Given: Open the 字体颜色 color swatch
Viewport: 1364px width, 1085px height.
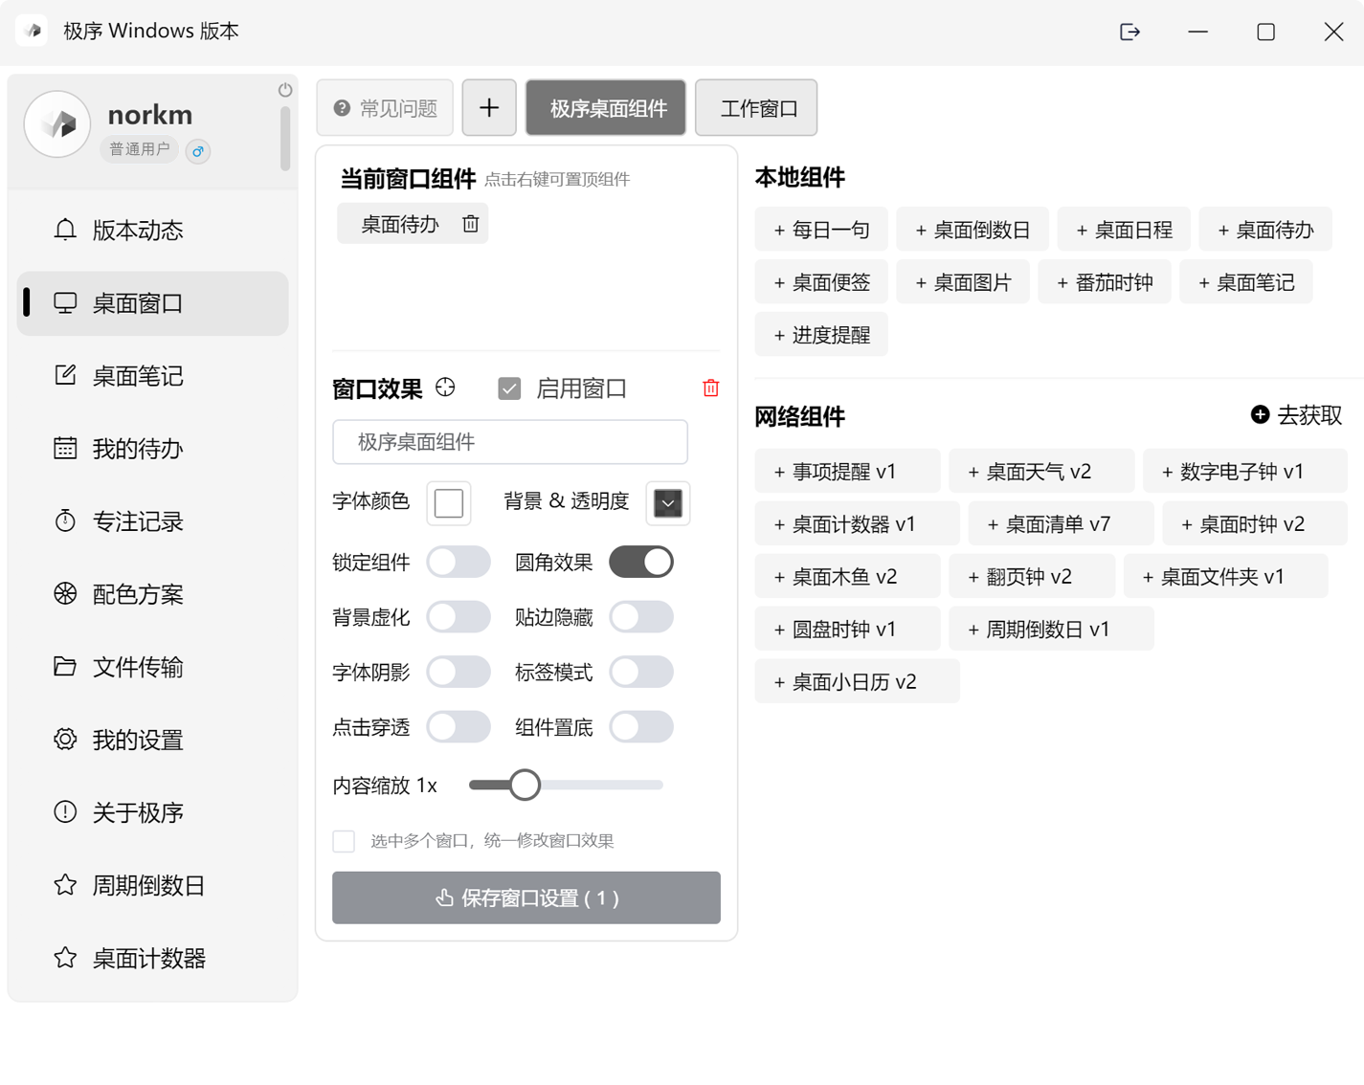Looking at the screenshot, I should pyautogui.click(x=449, y=502).
